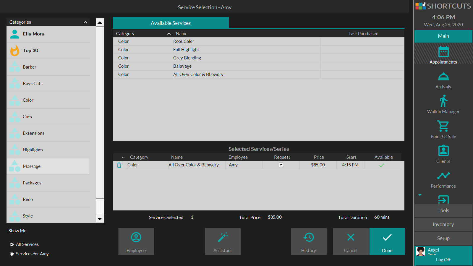Cancel the service selection
The width and height of the screenshot is (473, 266).
351,241
